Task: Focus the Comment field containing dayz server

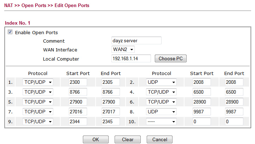Action: click(x=136, y=40)
